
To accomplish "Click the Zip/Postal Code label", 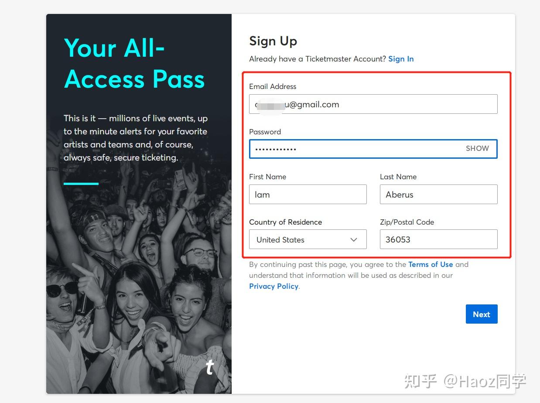I will [x=407, y=222].
